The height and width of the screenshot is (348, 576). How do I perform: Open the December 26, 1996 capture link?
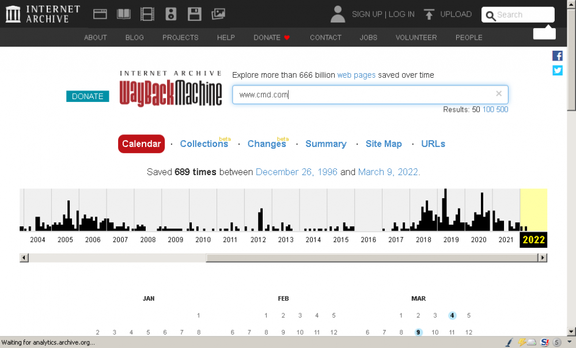coord(297,172)
